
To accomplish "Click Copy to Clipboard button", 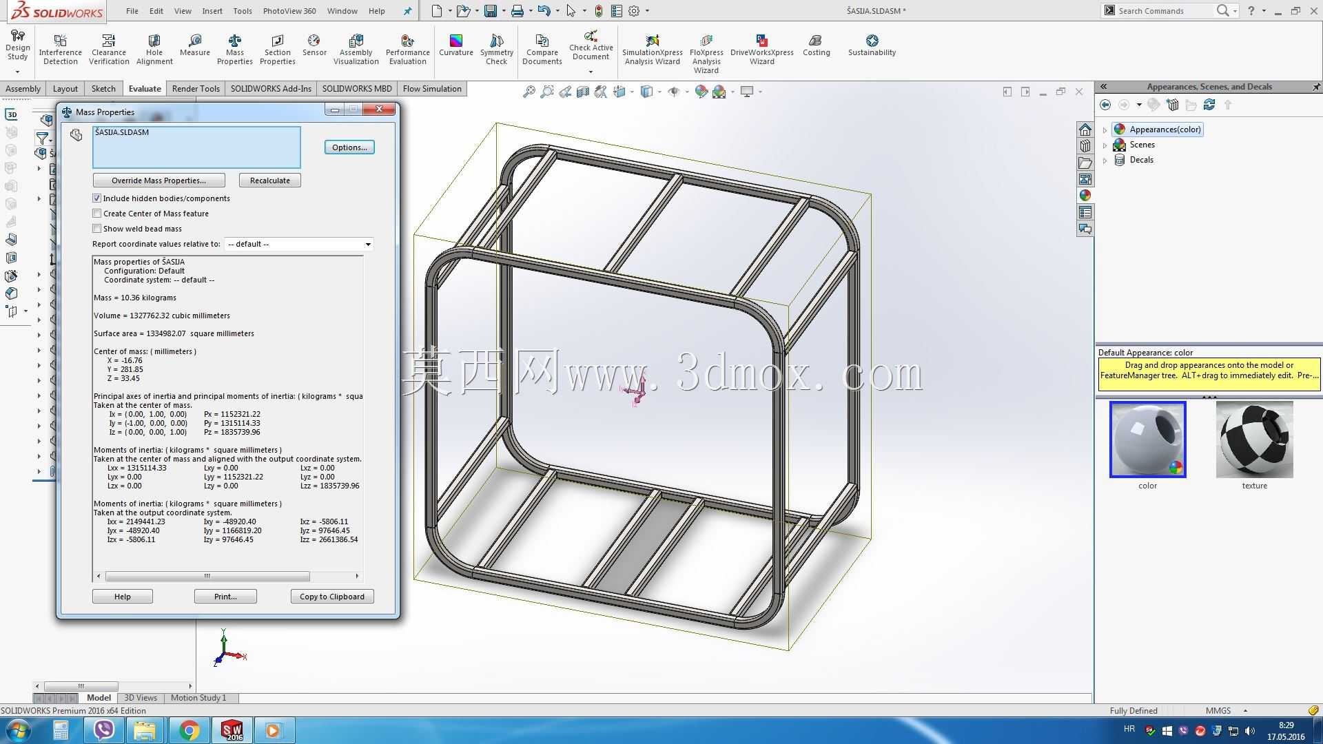I will [332, 597].
